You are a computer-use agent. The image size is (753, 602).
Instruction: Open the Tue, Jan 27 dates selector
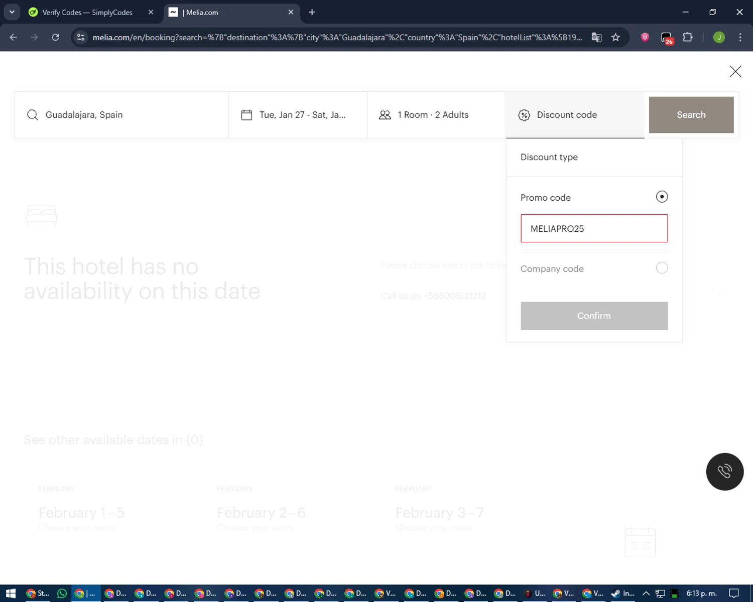[x=298, y=115]
